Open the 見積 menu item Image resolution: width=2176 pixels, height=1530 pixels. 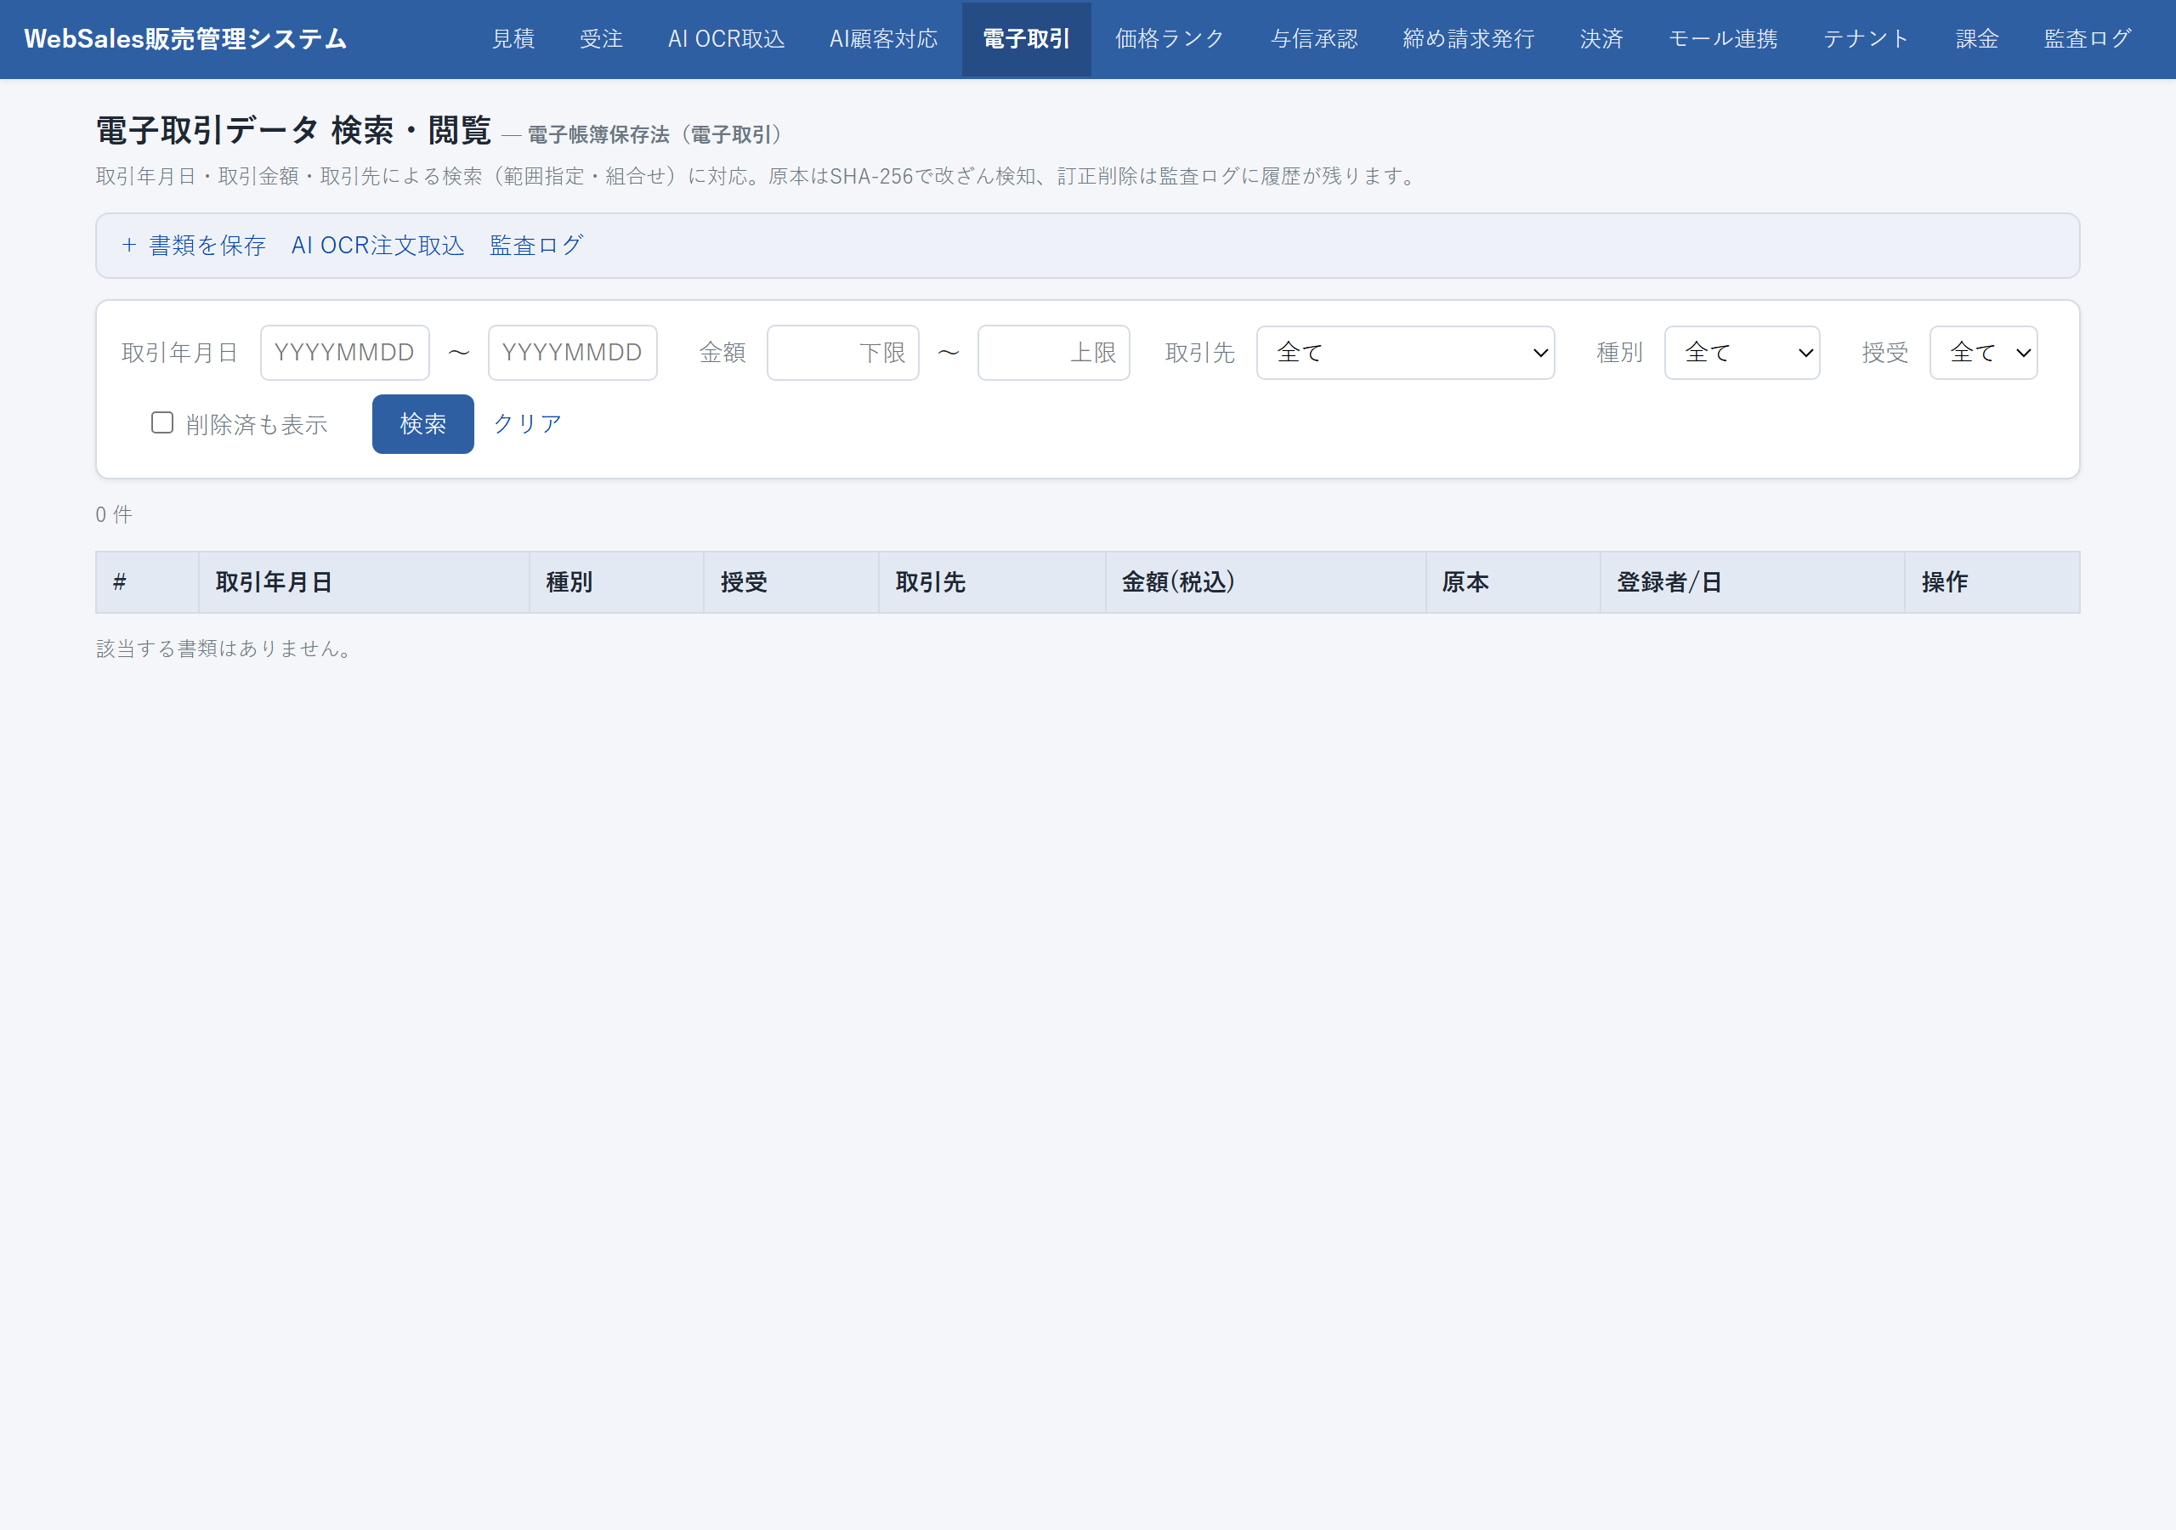point(513,39)
